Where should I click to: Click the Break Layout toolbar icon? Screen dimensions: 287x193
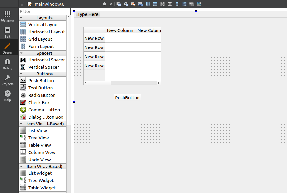[x=192, y=4]
